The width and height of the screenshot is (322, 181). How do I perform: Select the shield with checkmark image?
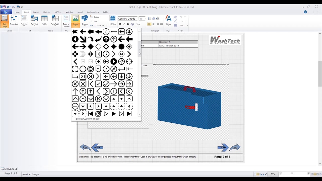[98, 69]
